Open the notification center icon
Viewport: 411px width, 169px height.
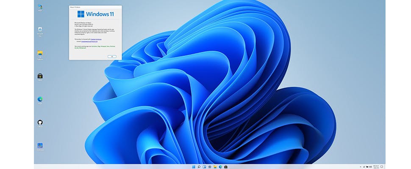point(382,166)
